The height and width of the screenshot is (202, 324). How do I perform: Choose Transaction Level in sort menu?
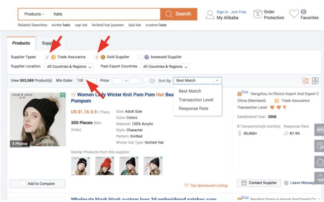pyautogui.click(x=196, y=100)
